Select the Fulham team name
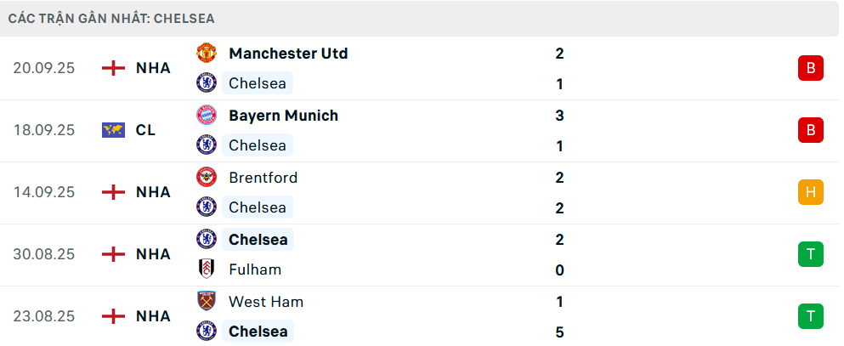This screenshot has height=346, width=844. (255, 269)
